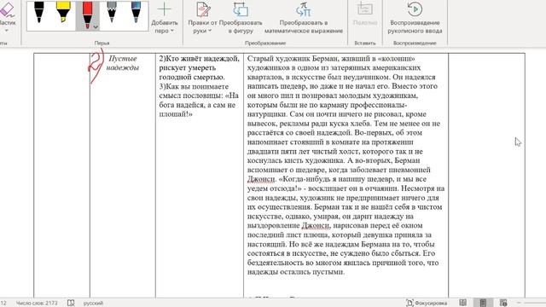Click Преобразовать в математическое выражение

pos(304,17)
